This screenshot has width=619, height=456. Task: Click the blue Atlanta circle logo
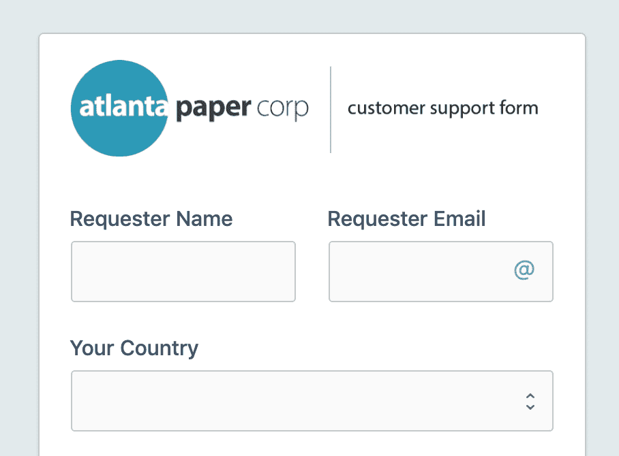click(x=119, y=108)
